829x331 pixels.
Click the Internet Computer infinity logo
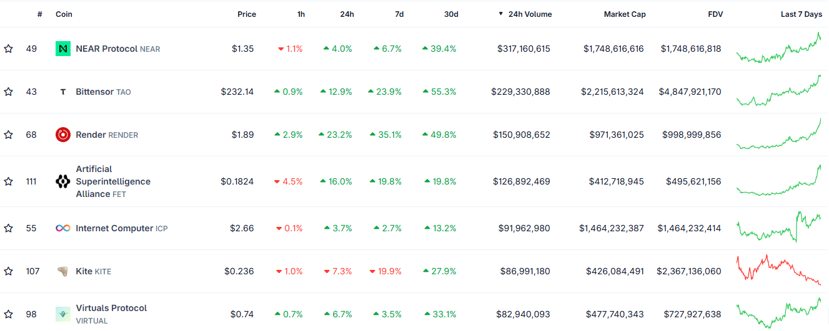(x=63, y=228)
